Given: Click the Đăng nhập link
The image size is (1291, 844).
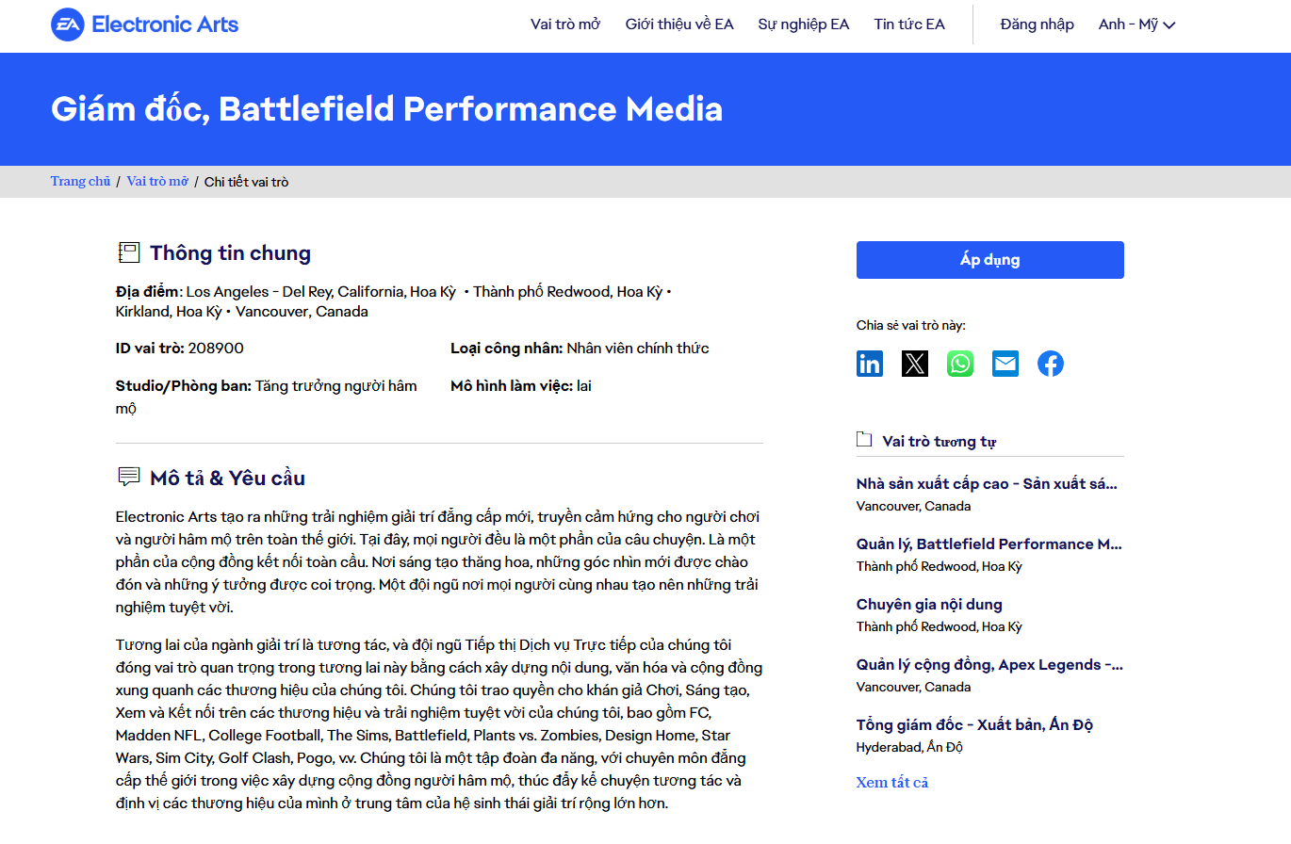Looking at the screenshot, I should (1037, 24).
